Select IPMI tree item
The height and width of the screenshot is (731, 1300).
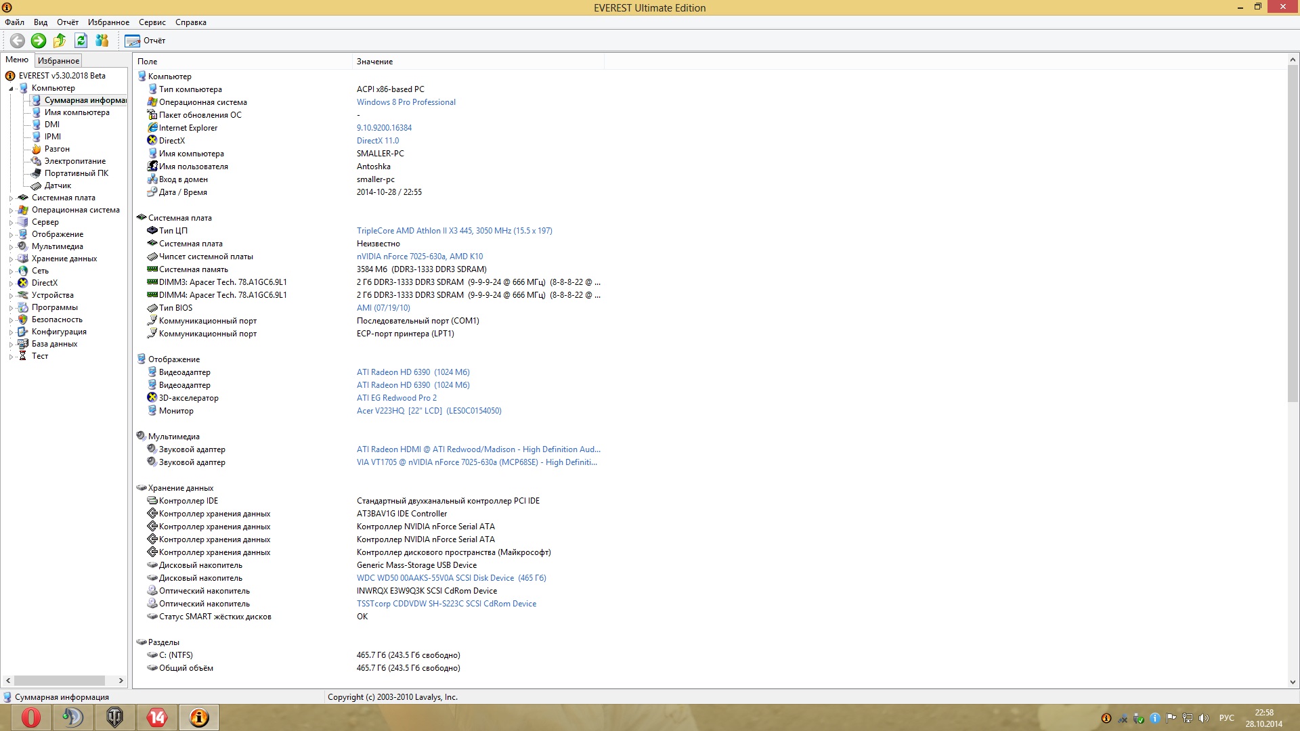[53, 137]
